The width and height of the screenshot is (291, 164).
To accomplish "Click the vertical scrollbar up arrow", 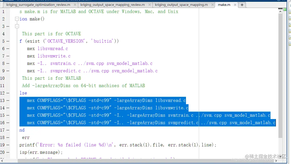I will click(280, 11).
